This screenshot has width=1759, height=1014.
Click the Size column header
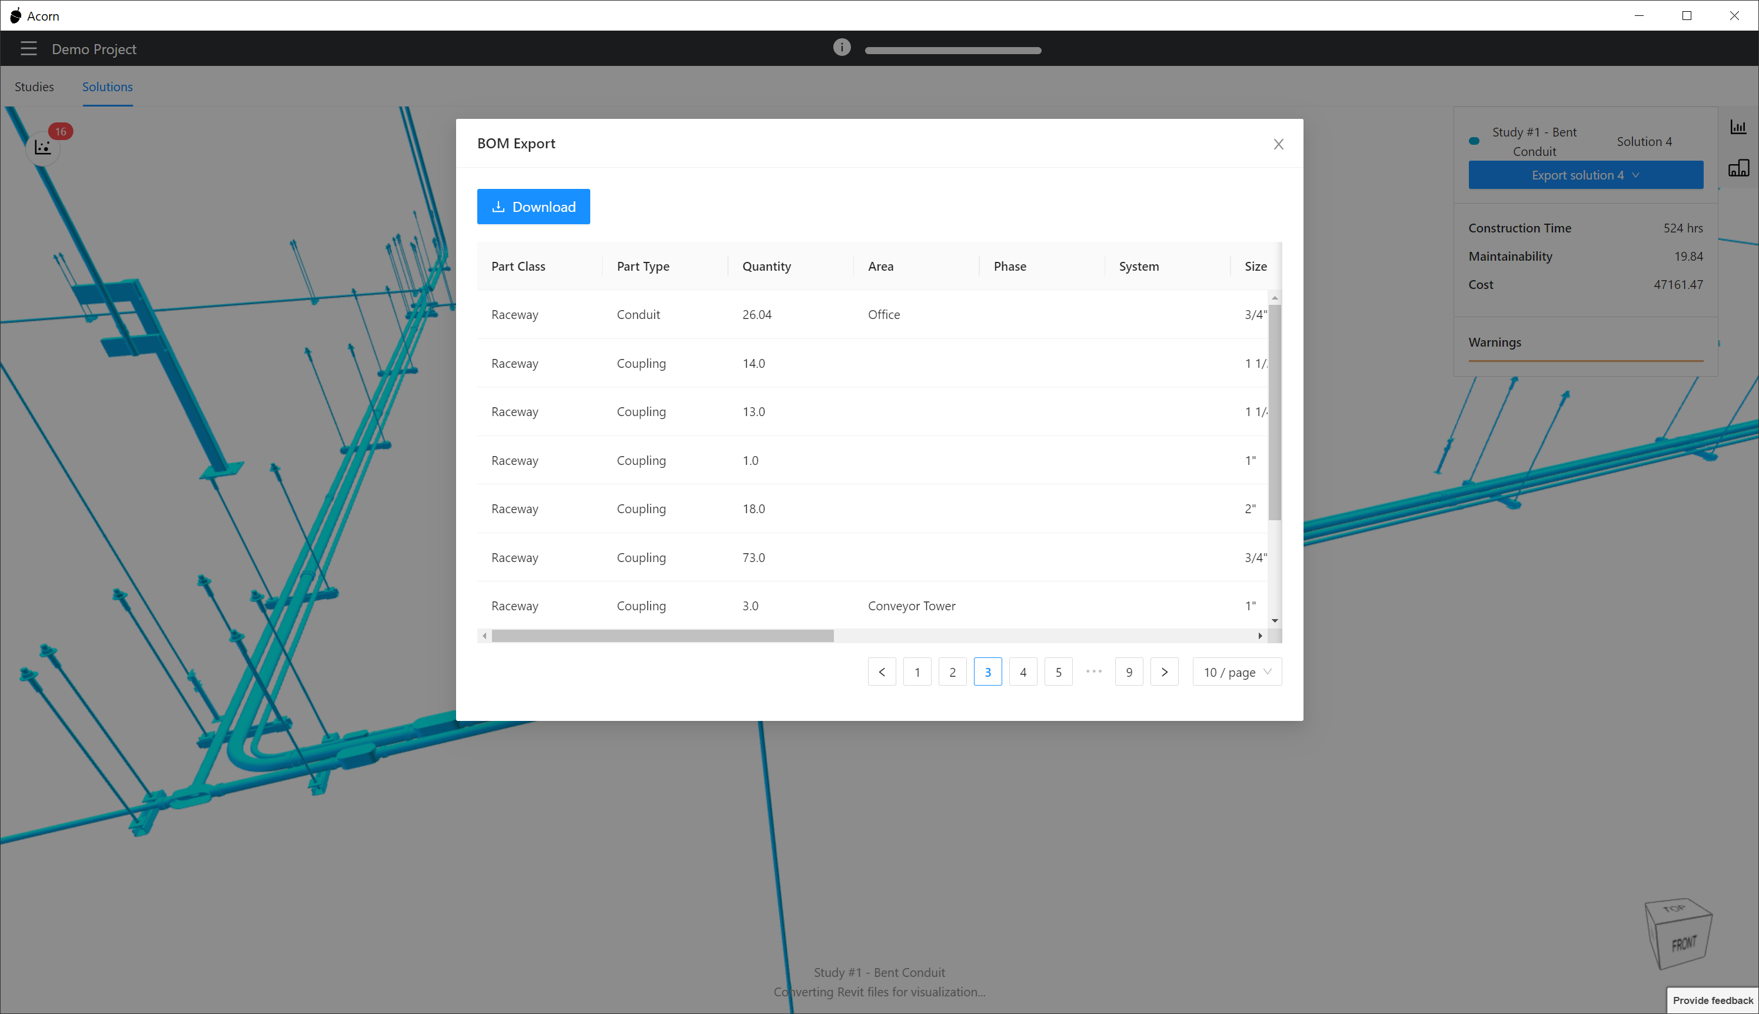[x=1255, y=266]
